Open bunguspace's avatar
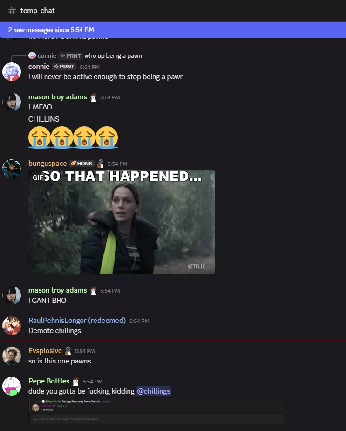Viewport: 346px width, 431px height. [x=12, y=169]
